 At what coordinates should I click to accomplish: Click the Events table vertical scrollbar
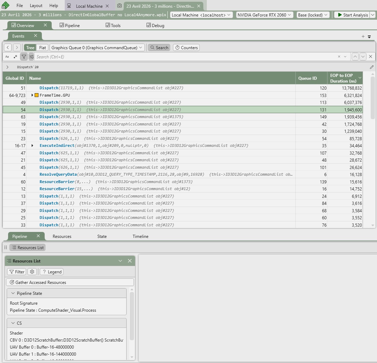click(x=373, y=98)
